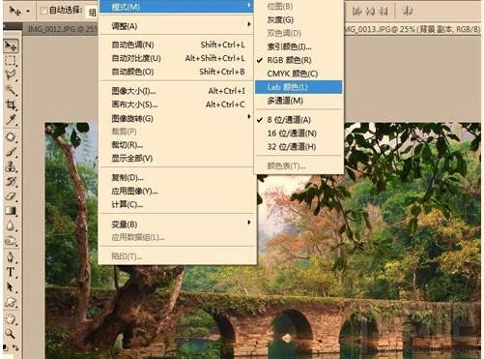The image size is (484, 359).
Task: Select the Eyedropper tool
Action: 11,119
